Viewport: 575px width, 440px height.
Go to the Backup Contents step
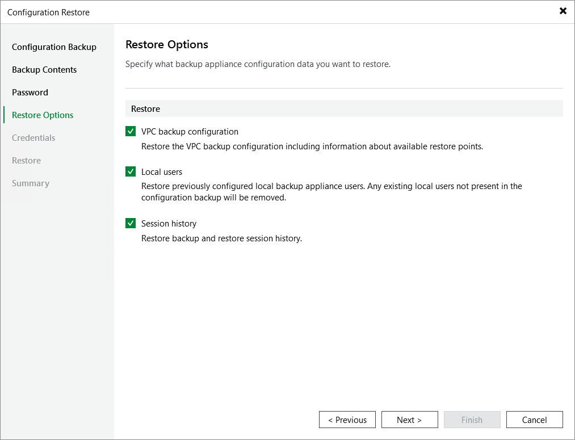44,69
